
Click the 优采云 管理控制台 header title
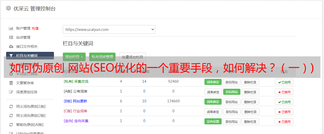click(x=34, y=9)
